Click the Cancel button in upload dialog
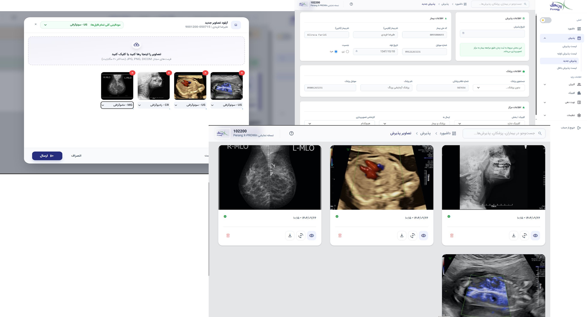 point(76,156)
